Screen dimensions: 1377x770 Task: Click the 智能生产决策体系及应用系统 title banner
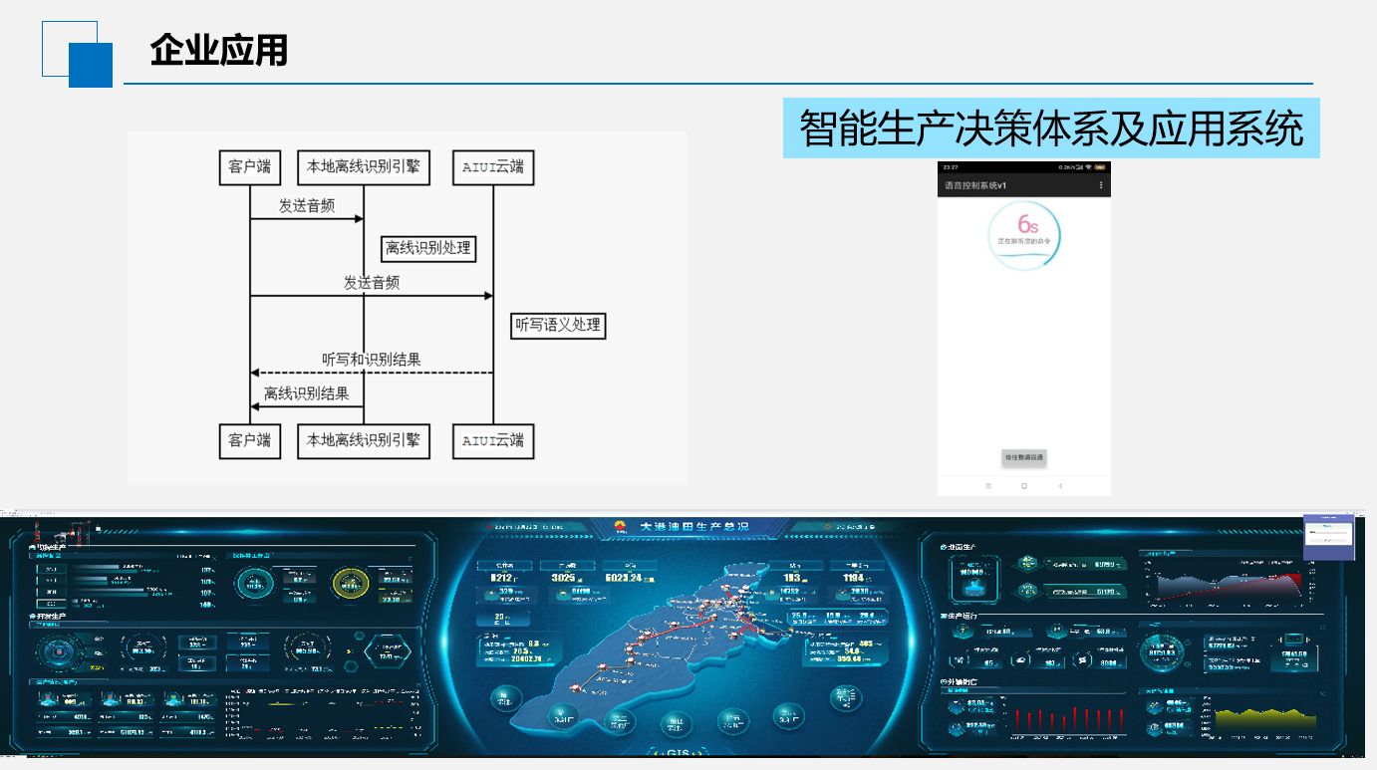(1051, 128)
